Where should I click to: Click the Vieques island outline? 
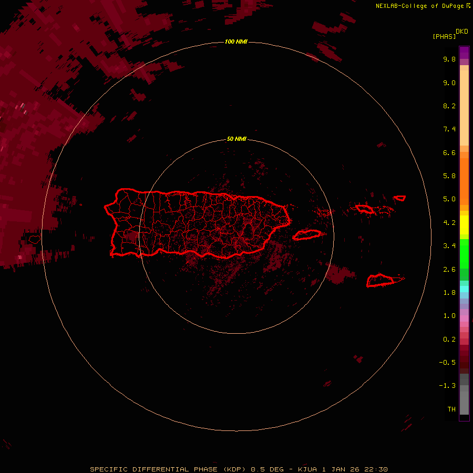(x=306, y=235)
